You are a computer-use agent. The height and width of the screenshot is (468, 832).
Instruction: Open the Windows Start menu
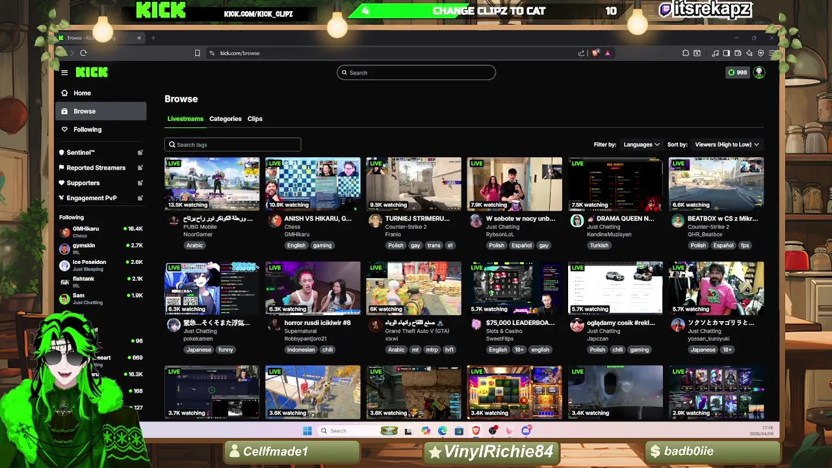coord(307,430)
